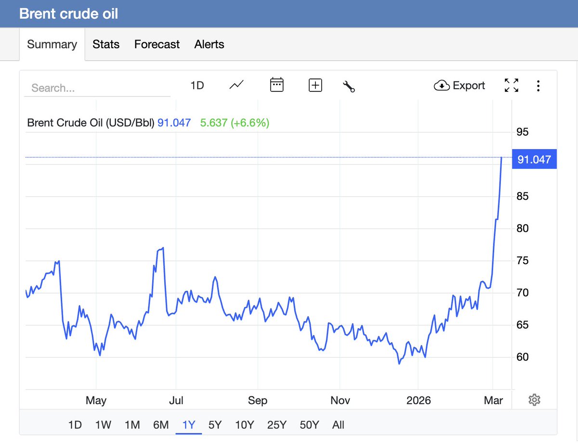Click the Nov x-axis label
The image size is (578, 448).
click(x=340, y=400)
